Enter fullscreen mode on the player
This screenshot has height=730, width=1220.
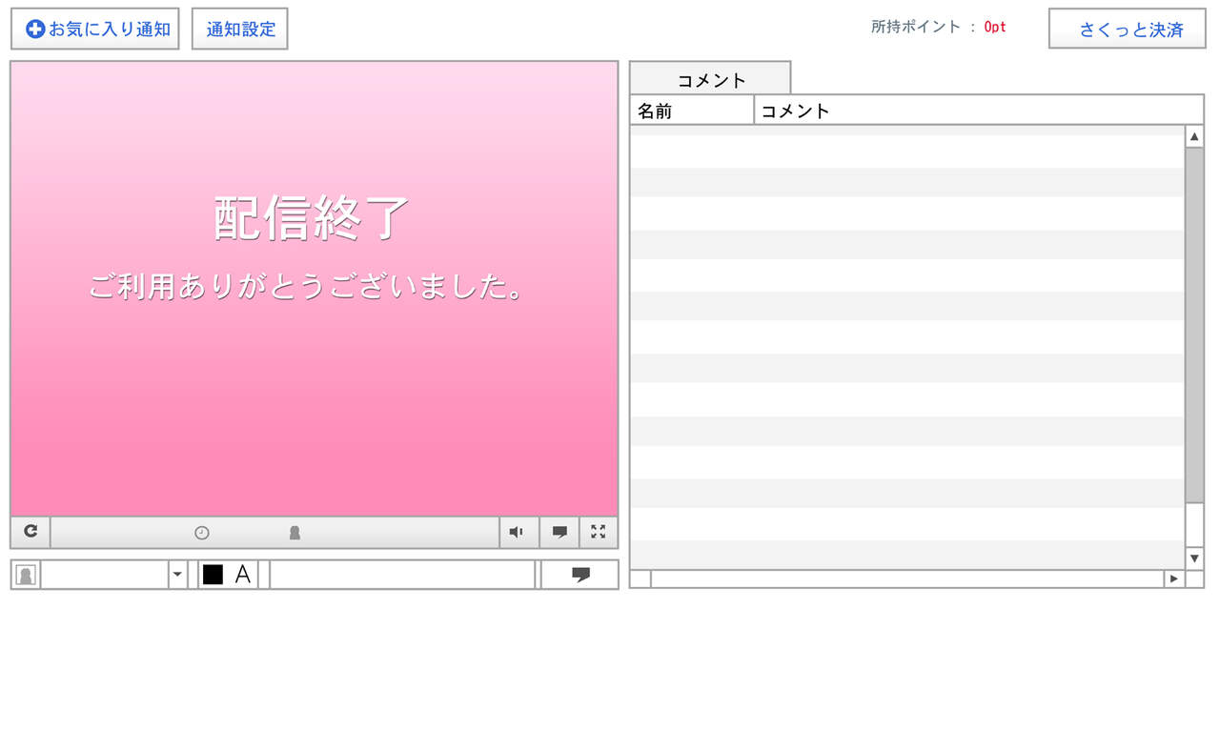tap(599, 532)
